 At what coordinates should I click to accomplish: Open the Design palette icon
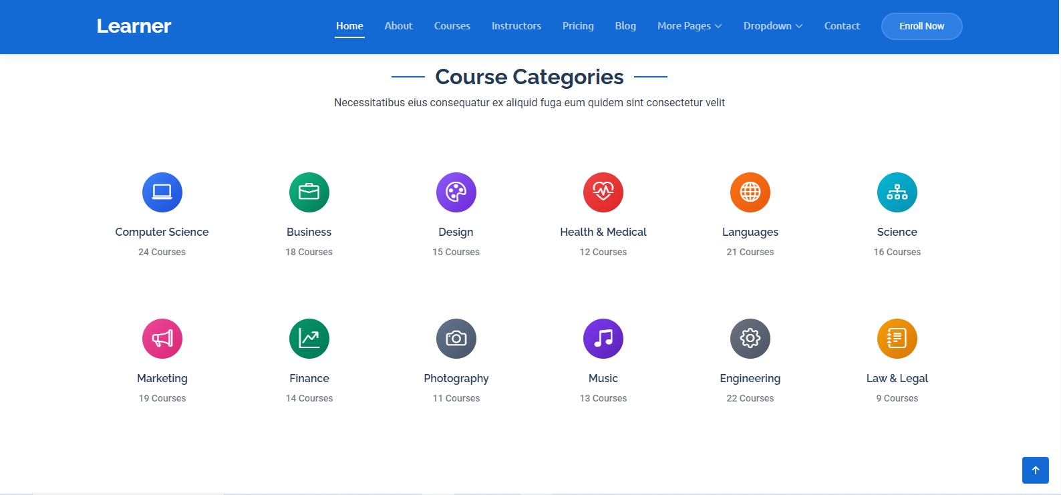click(456, 192)
